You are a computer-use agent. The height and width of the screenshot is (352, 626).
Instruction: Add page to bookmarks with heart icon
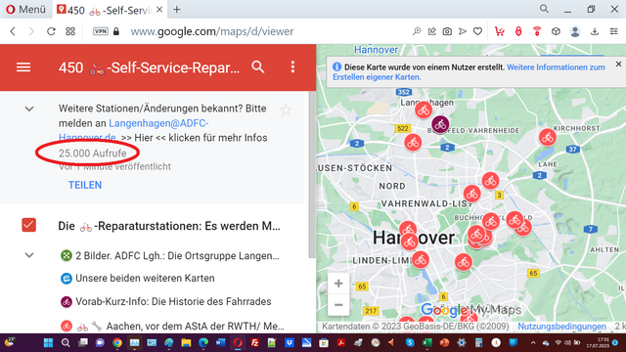[477, 31]
